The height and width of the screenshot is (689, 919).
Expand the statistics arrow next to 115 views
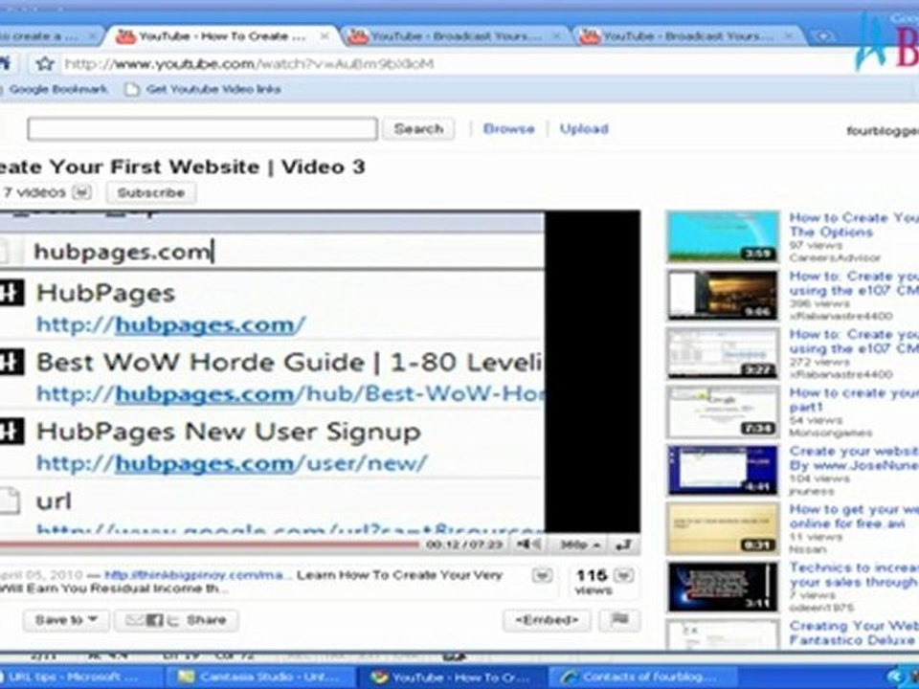click(623, 575)
